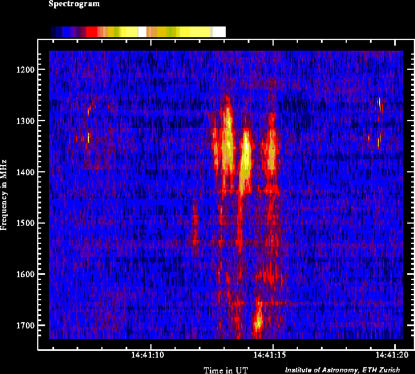Click the white end of the color bar
Image resolution: width=415 pixels, height=374 pixels.
(x=219, y=32)
